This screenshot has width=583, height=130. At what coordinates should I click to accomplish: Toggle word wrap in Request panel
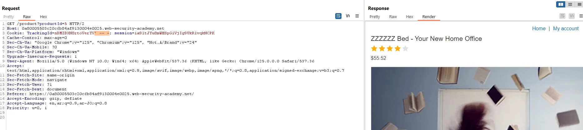click(338, 16)
